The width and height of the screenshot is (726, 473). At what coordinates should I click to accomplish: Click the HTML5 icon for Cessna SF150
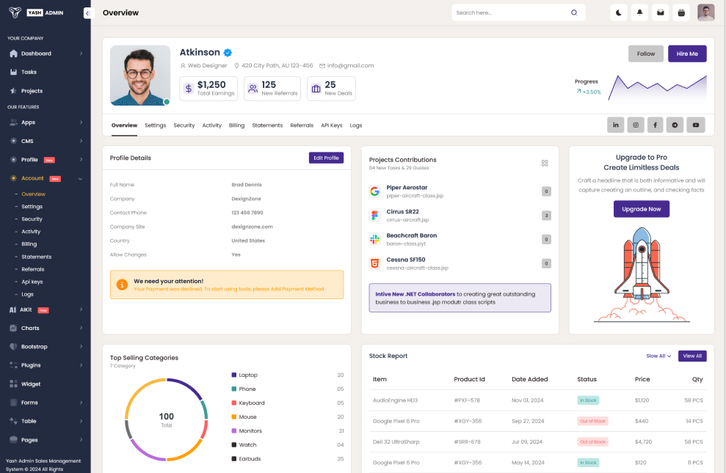click(374, 263)
